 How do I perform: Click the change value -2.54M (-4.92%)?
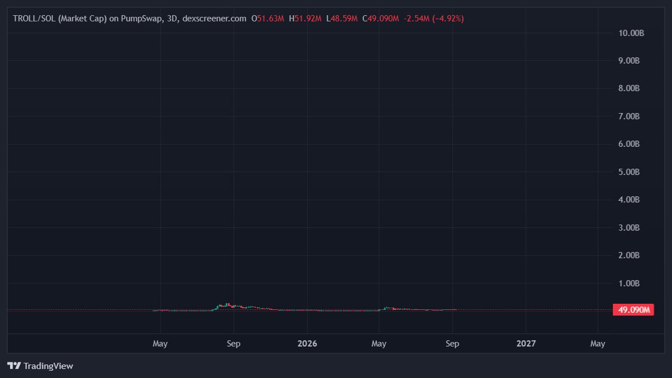(434, 19)
